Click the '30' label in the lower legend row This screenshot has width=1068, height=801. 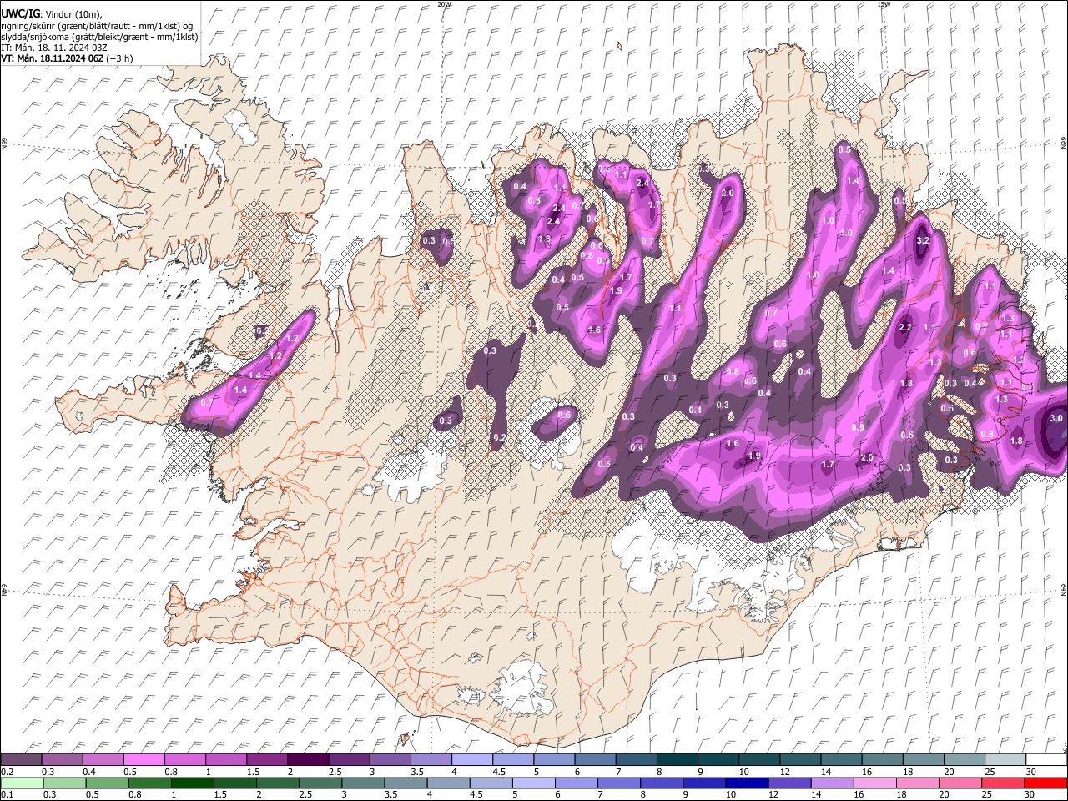1030,794
